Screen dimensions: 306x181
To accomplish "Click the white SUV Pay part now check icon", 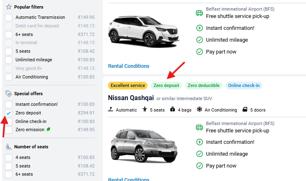I will click(x=199, y=52).
